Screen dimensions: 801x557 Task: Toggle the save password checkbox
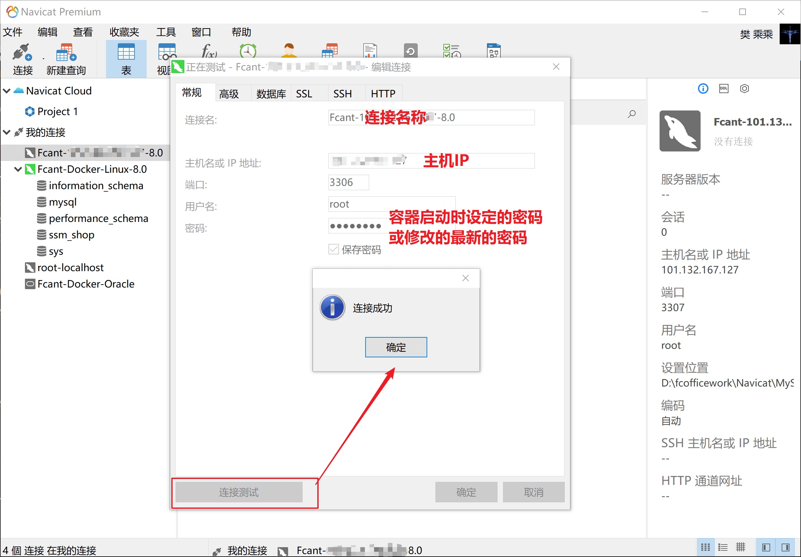pos(333,249)
